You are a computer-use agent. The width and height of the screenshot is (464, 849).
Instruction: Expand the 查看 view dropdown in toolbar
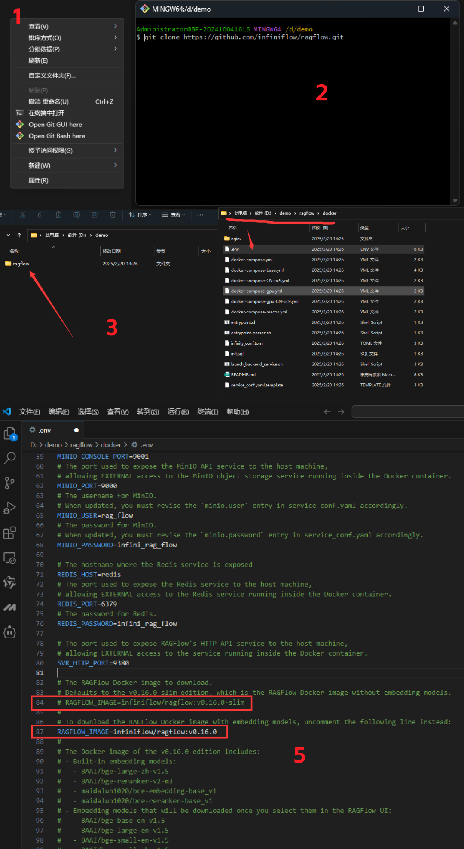174,215
